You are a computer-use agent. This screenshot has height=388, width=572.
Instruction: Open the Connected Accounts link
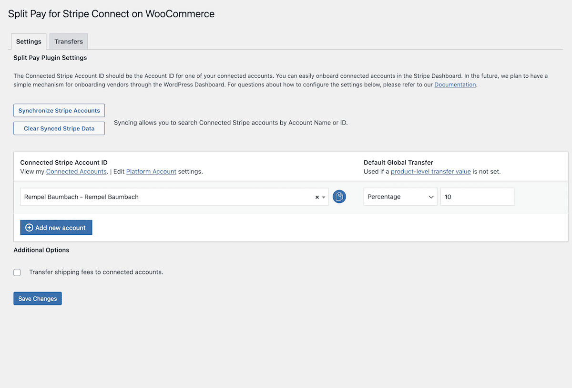pos(76,171)
